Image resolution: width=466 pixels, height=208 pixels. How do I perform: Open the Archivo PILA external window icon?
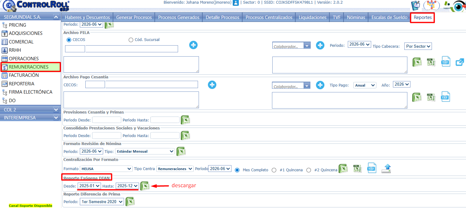tap(460, 62)
